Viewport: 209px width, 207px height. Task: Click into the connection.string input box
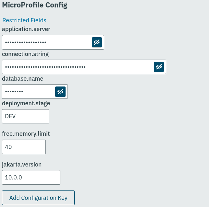click(78, 67)
